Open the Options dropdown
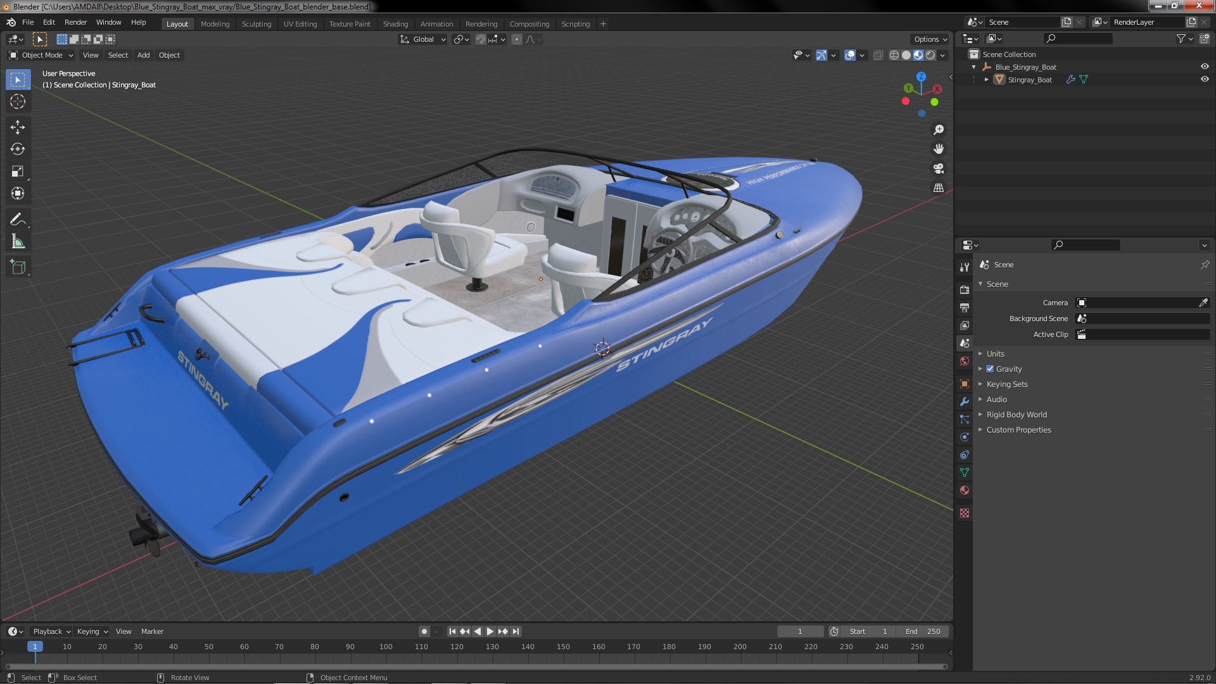 pyautogui.click(x=930, y=39)
